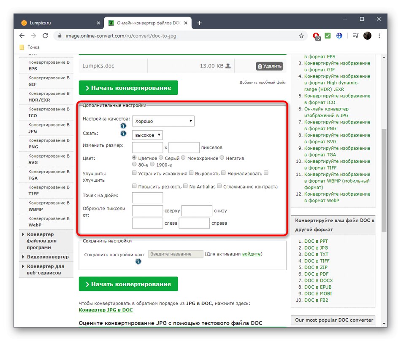Viewport: 401px width, 341px height.
Task: Open the red ad-blocker extension icon
Action: pos(317,36)
